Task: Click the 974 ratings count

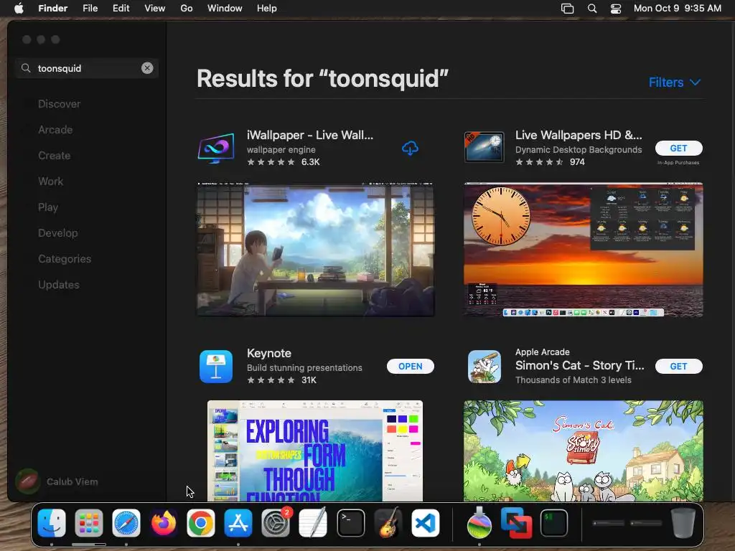Action: tap(577, 162)
